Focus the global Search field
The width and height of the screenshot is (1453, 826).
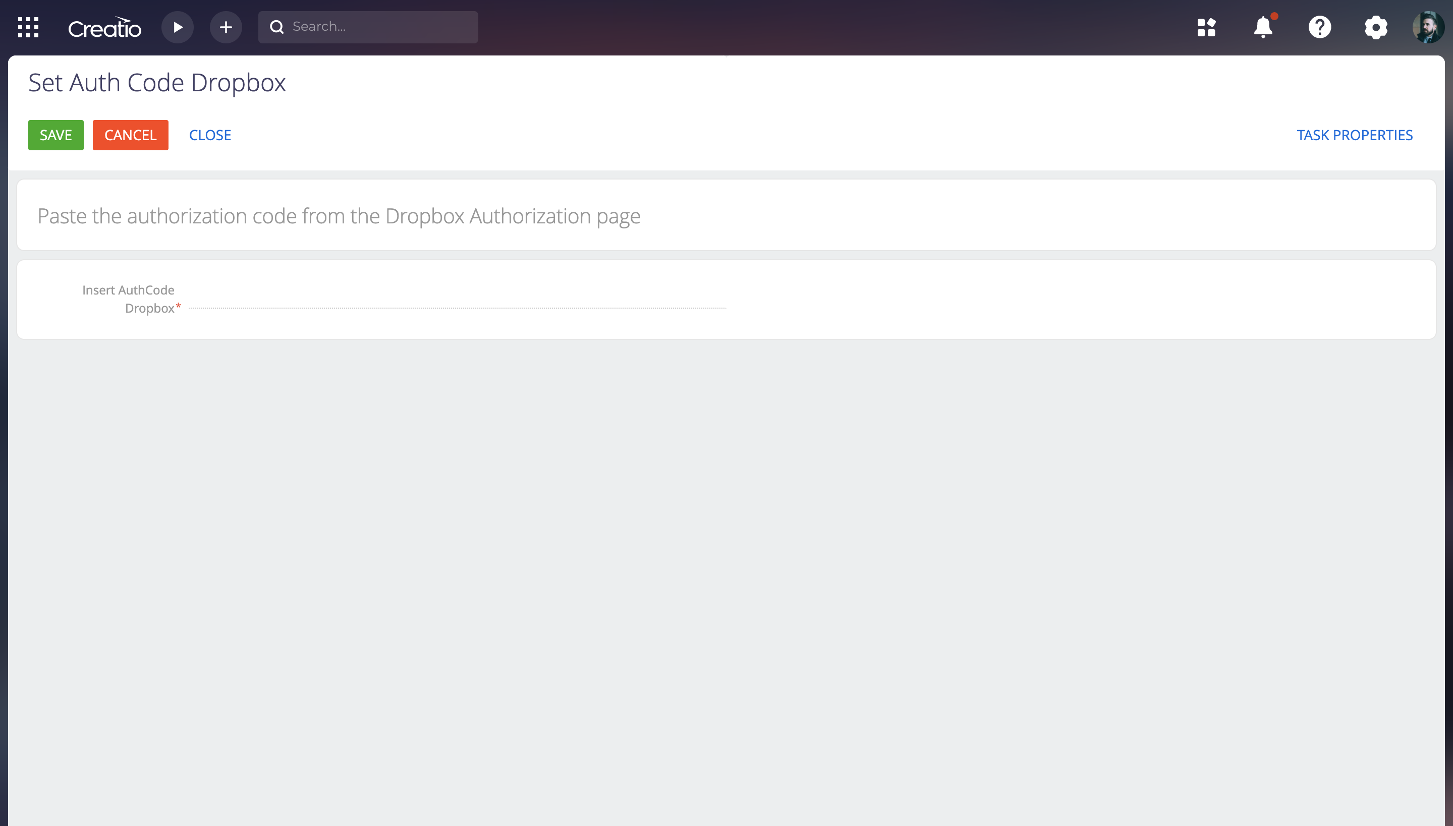[368, 27]
